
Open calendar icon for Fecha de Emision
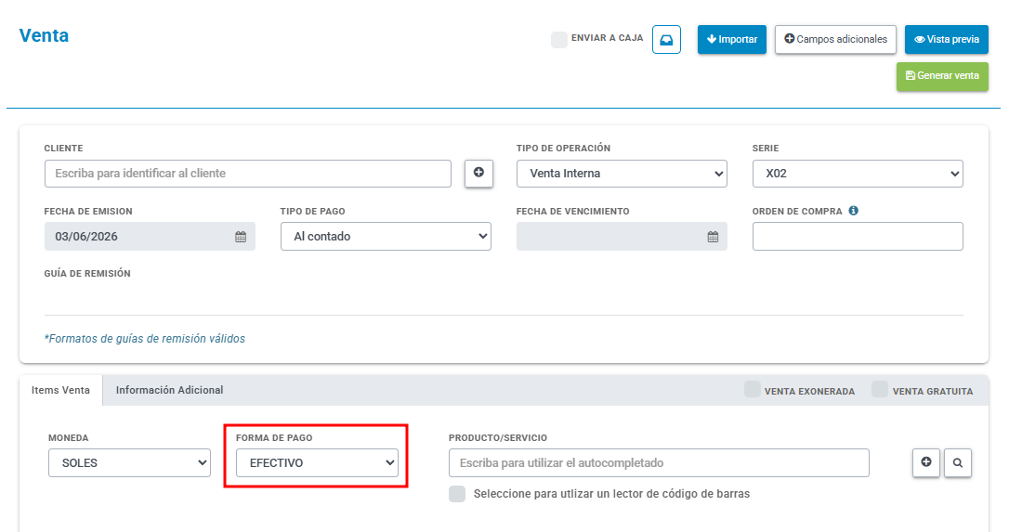tap(241, 237)
